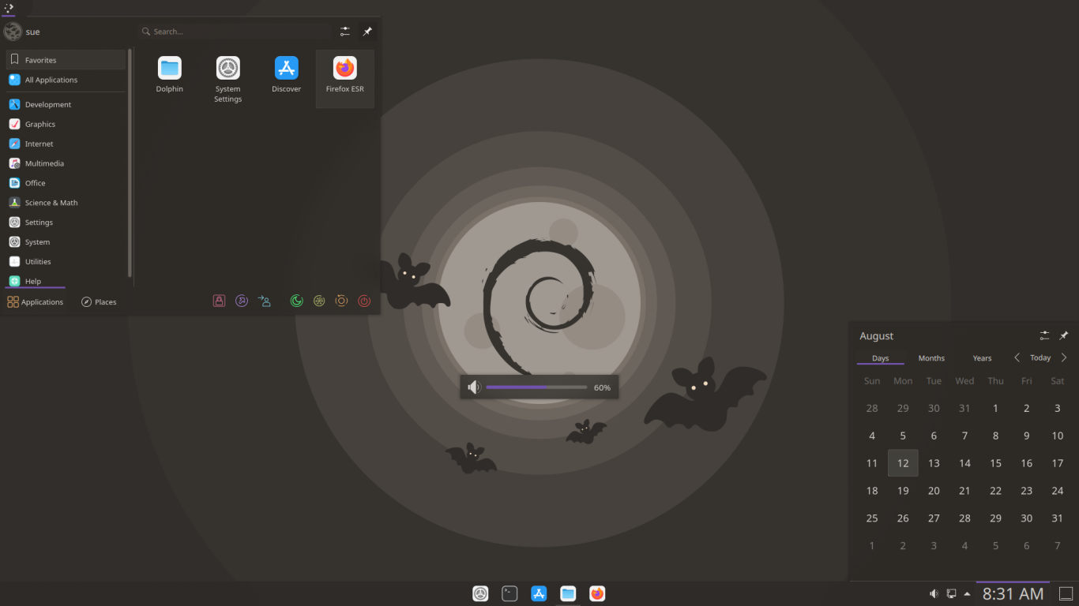Screen dimensions: 1079x606
Task: Open the Development category
Action: pyautogui.click(x=66, y=104)
